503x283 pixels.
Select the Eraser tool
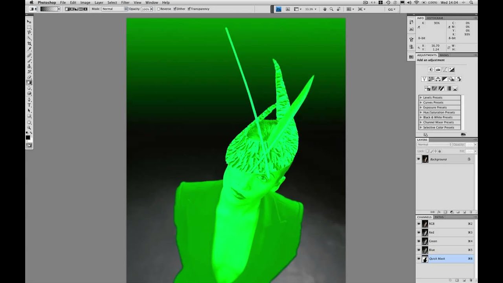[x=29, y=77]
